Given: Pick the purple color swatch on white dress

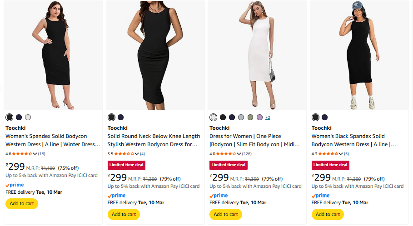Looking at the screenshot, I should tap(260, 118).
